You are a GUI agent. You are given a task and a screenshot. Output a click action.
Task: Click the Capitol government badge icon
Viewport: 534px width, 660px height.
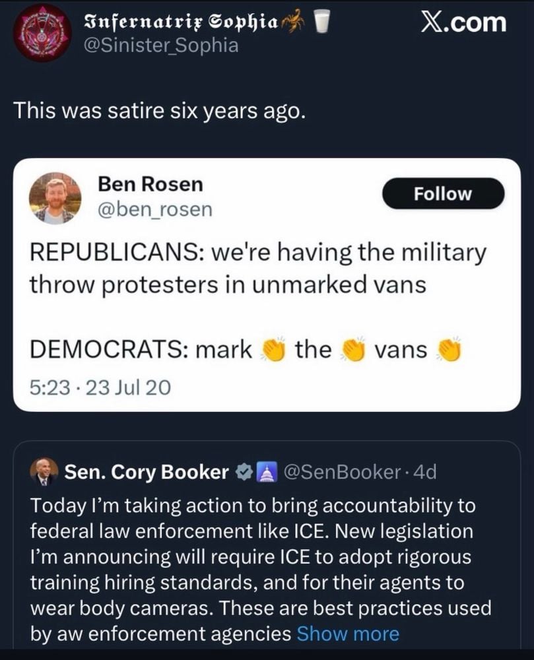coord(265,473)
